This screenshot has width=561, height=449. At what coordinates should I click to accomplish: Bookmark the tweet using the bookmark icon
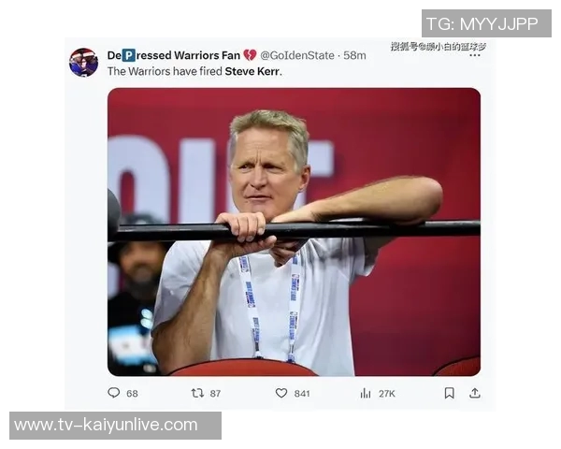(450, 393)
